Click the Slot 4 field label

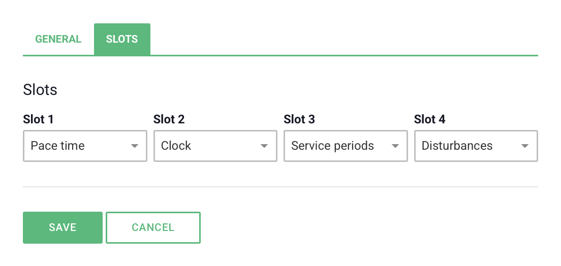[x=430, y=119]
